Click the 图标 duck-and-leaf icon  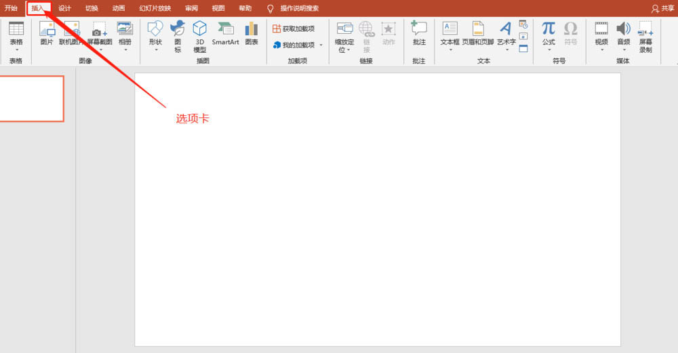pyautogui.click(x=177, y=28)
